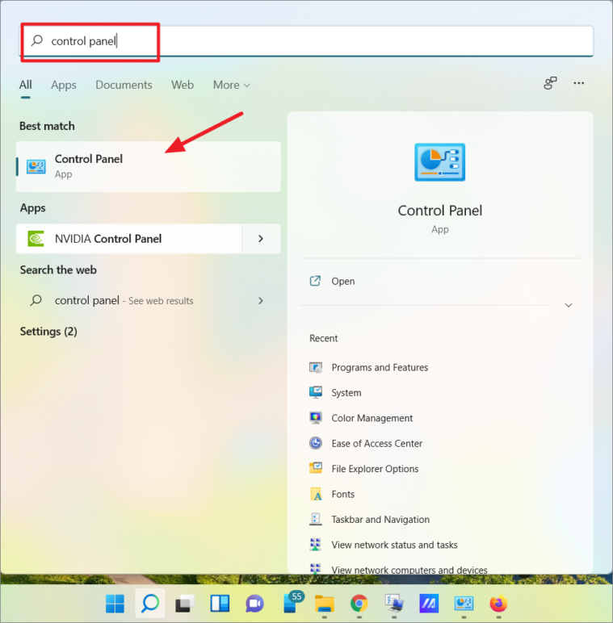Switch to the Documents search tab

click(x=124, y=85)
